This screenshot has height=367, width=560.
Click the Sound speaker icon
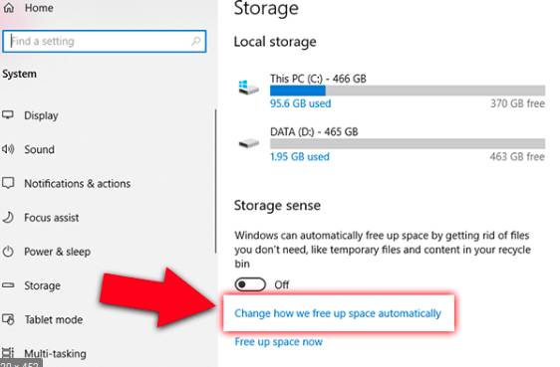pos(8,149)
